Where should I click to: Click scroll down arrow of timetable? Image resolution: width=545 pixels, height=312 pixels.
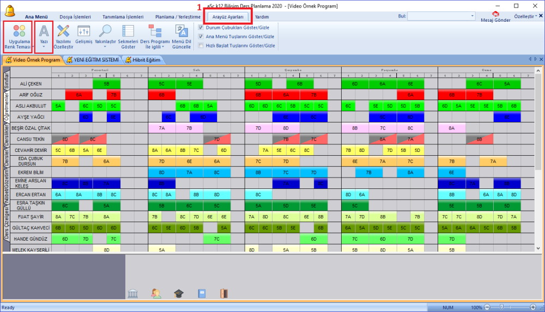click(538, 248)
